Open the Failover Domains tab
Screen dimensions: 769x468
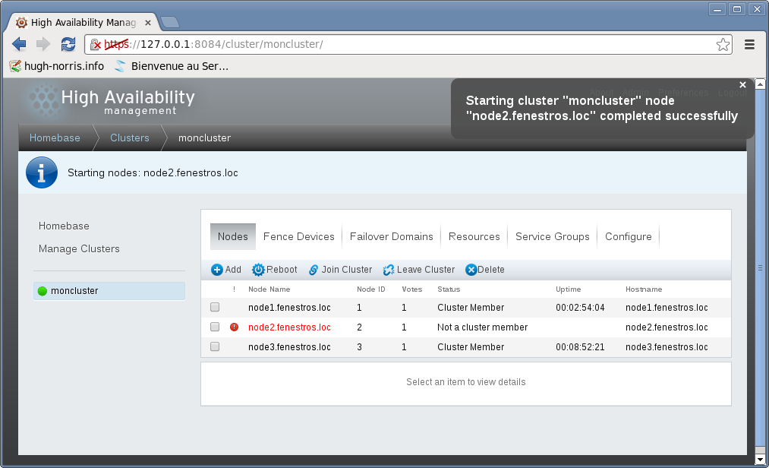pos(391,236)
